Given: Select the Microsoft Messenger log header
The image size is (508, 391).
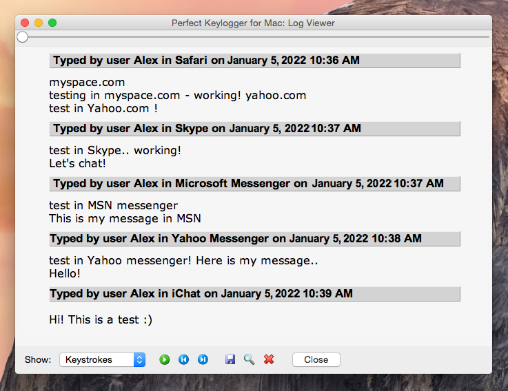Looking at the screenshot, I should coord(254,184).
